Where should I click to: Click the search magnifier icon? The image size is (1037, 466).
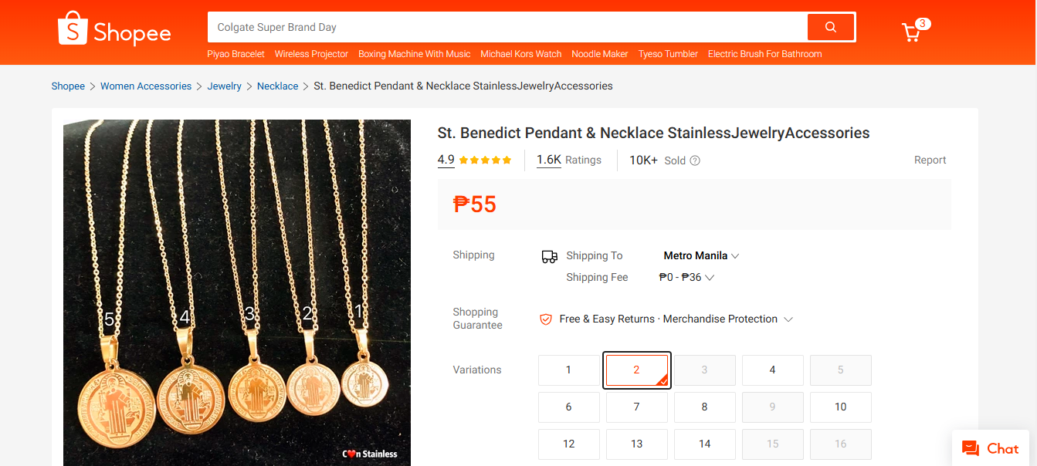[830, 26]
